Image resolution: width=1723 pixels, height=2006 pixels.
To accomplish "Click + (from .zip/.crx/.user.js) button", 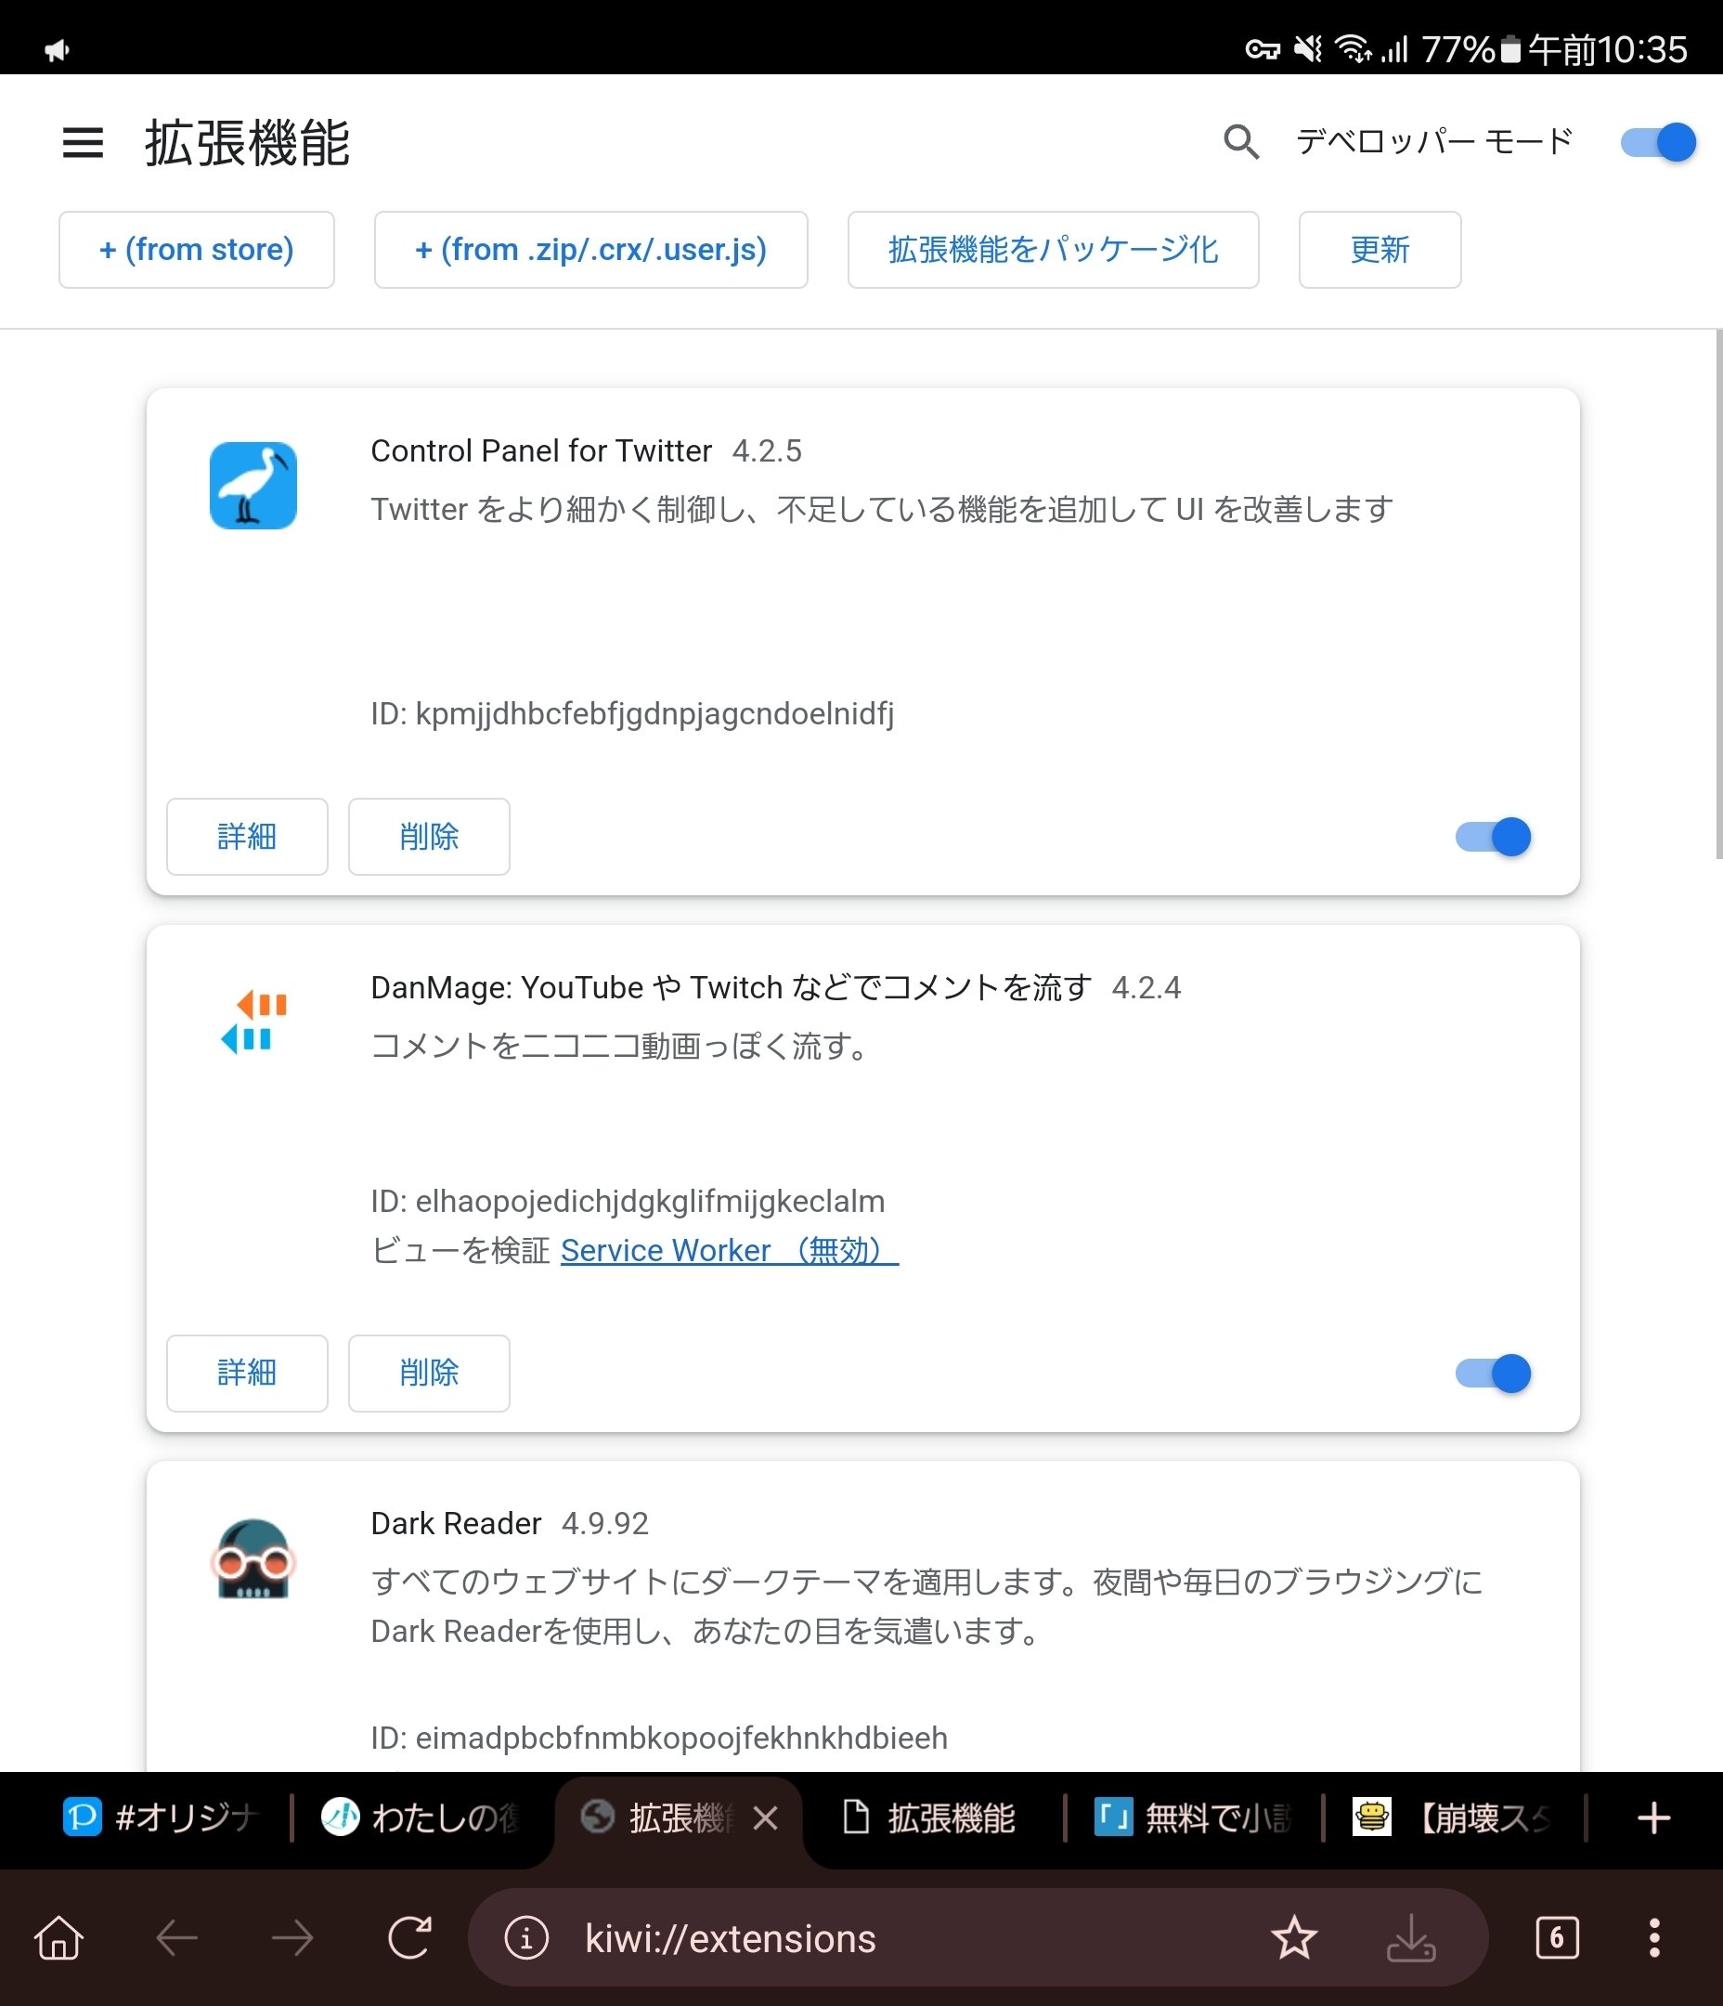I will point(590,250).
